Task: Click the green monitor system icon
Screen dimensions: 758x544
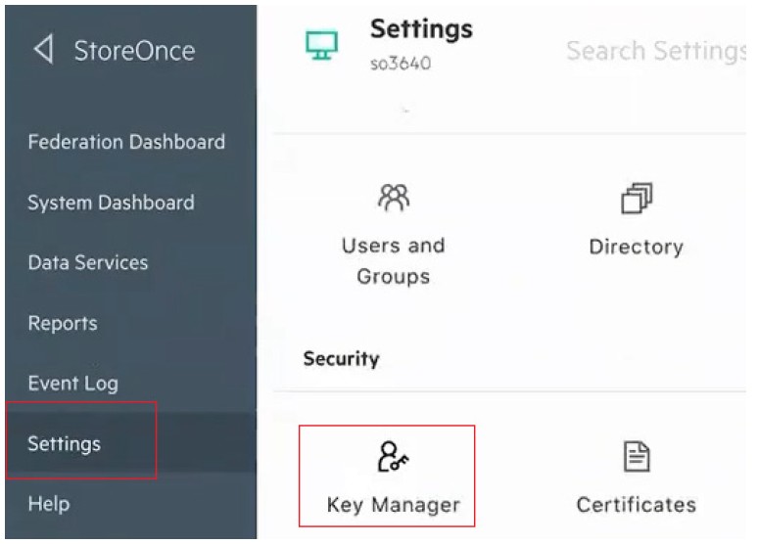Action: point(321,45)
